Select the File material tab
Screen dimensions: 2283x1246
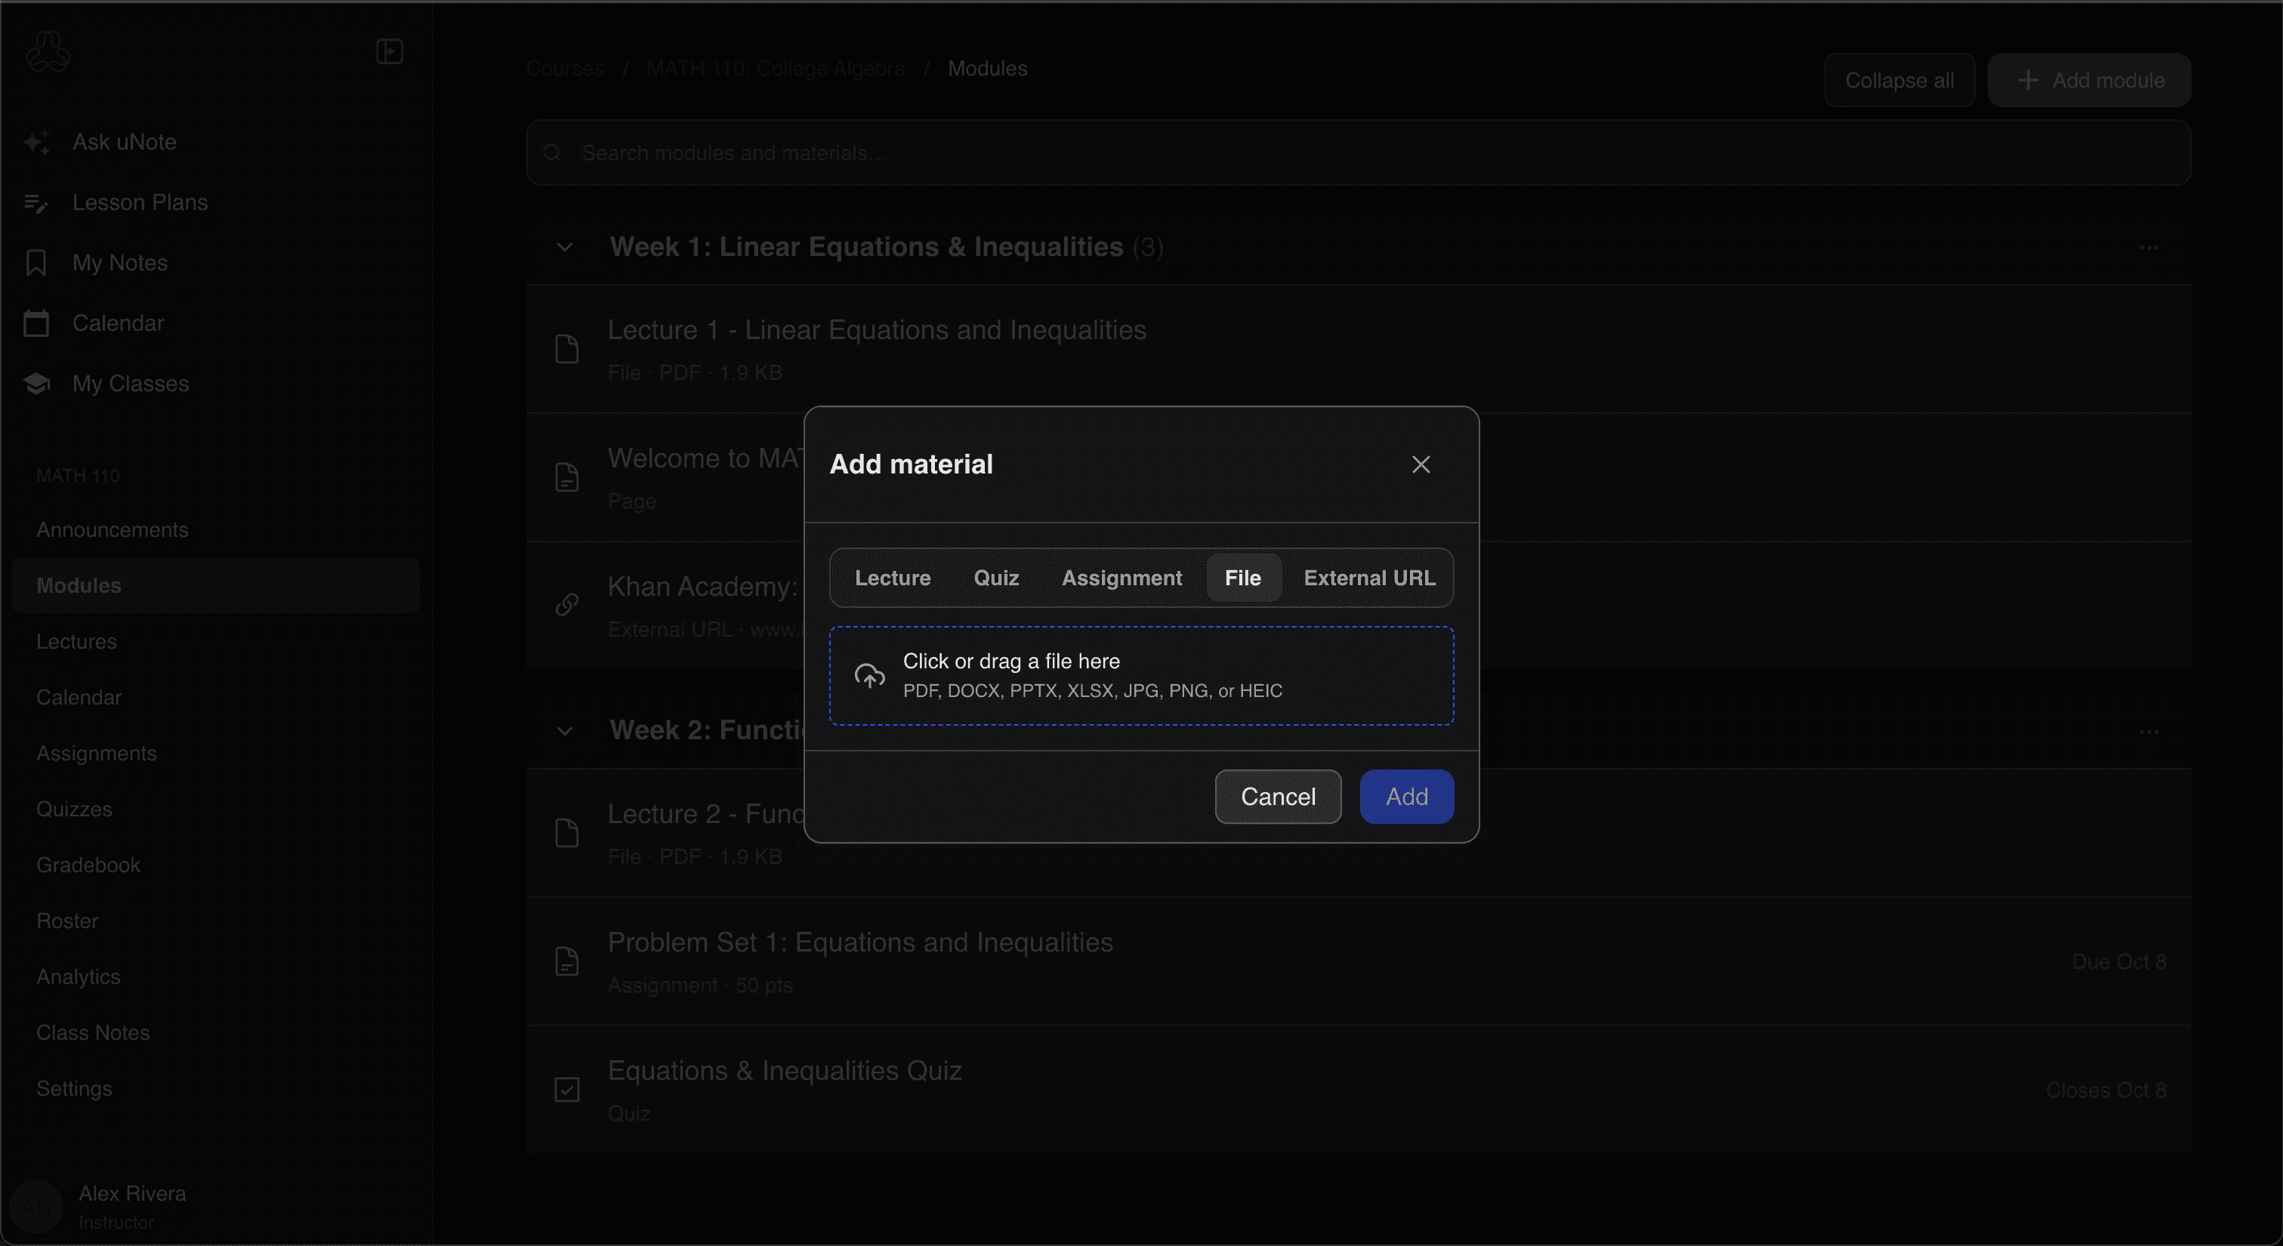pyautogui.click(x=1243, y=578)
